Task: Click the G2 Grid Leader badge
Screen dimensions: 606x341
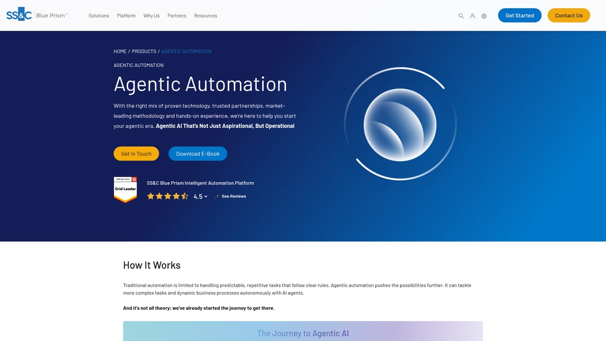Action: coord(125,189)
